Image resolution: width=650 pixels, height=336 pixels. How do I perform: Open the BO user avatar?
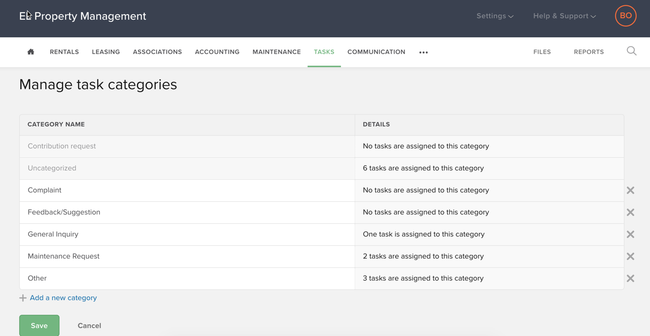pos(625,16)
